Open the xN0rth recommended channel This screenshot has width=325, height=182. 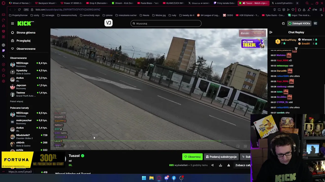29,144
